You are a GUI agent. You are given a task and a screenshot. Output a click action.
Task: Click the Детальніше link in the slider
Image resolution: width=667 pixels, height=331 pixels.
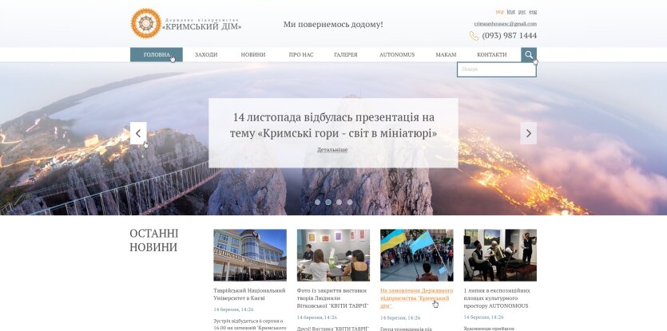332,150
